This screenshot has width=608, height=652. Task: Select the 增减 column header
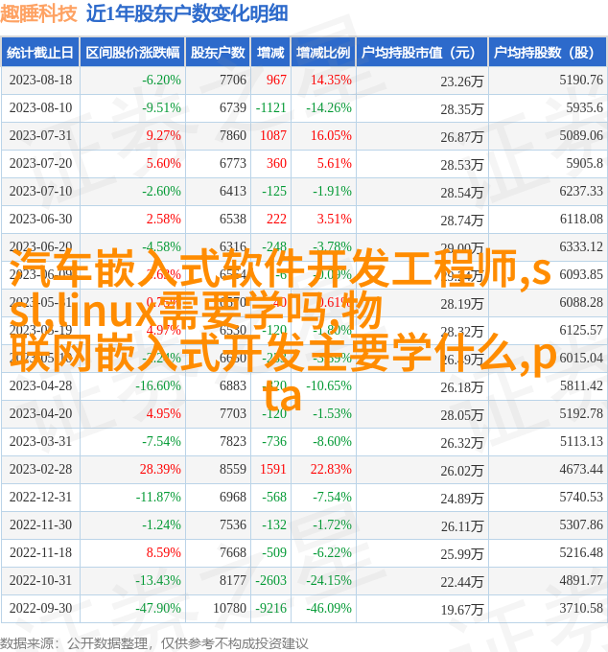coord(270,53)
